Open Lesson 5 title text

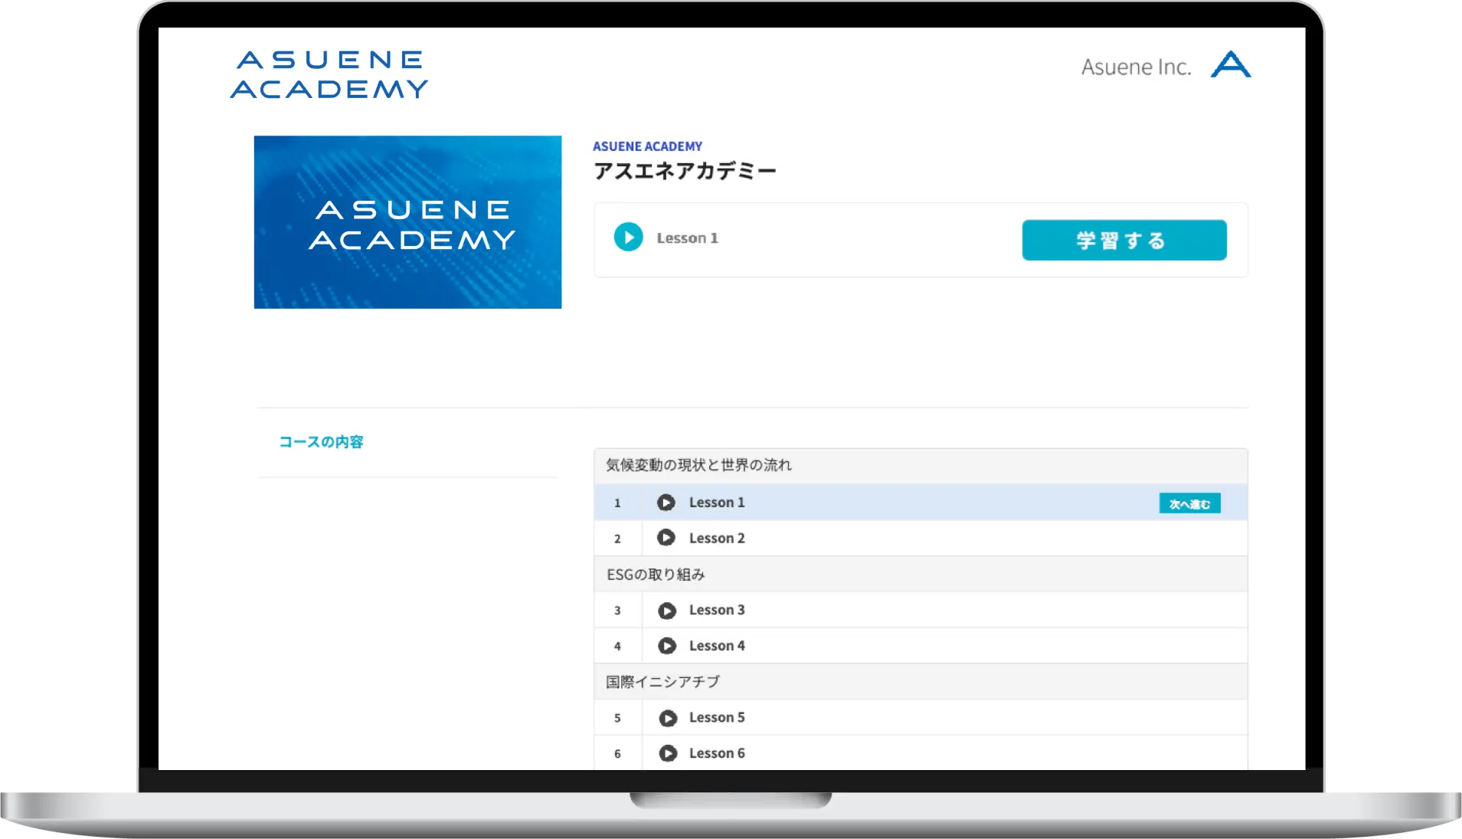coord(716,718)
